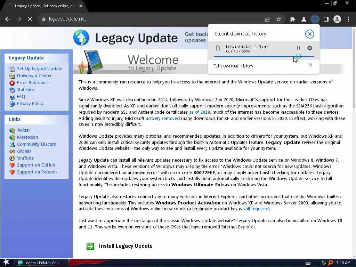Viewport: 356px width, 267px height.
Task: Click the Statistics sidebar icon
Action: 12,90
